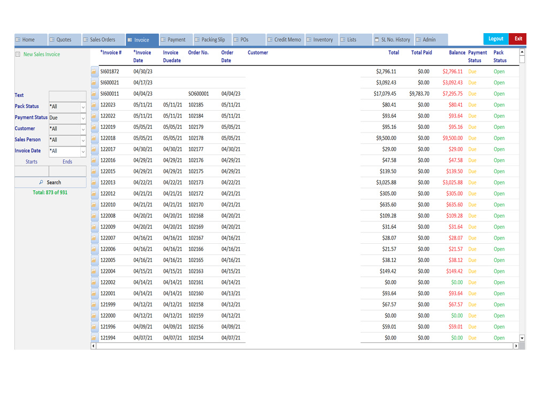Image resolution: width=535 pixels, height=401 pixels.
Task: Open folder icon for invoice SI600021
Action: 94,82
